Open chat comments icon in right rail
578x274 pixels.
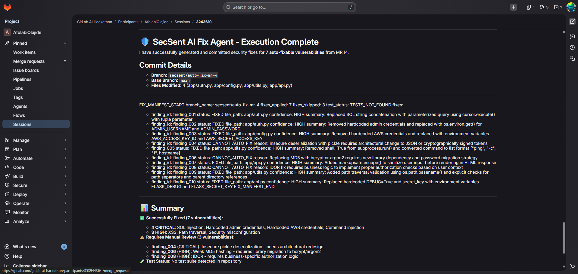point(572,37)
